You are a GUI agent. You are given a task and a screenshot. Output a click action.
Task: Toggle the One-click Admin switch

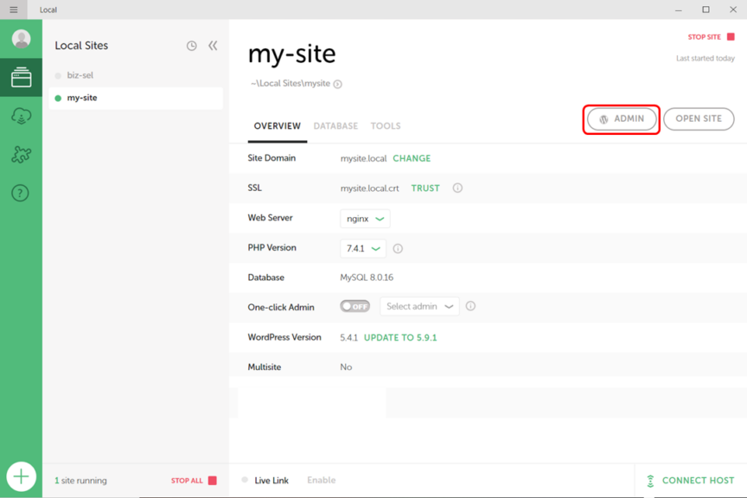(x=354, y=306)
